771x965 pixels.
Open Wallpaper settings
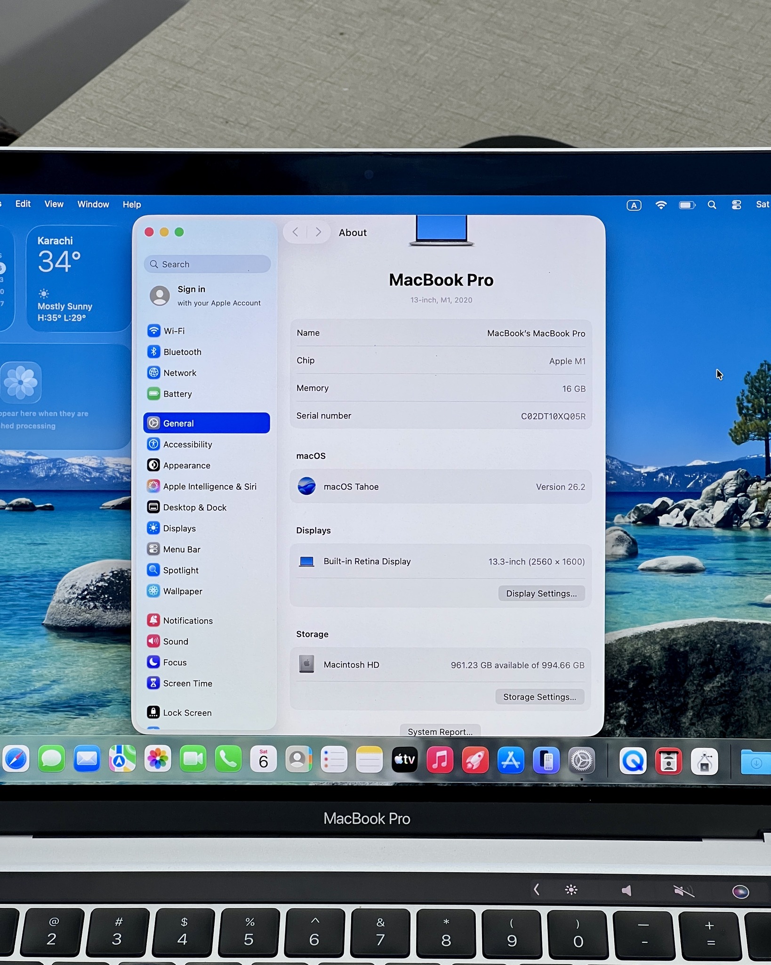coord(207,591)
